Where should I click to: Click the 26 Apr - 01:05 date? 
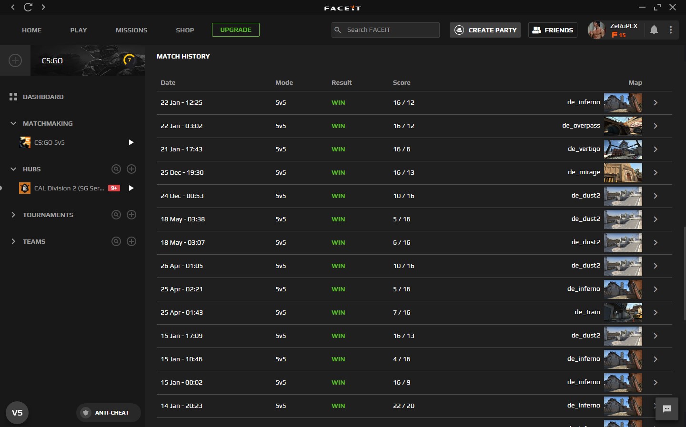click(x=182, y=266)
